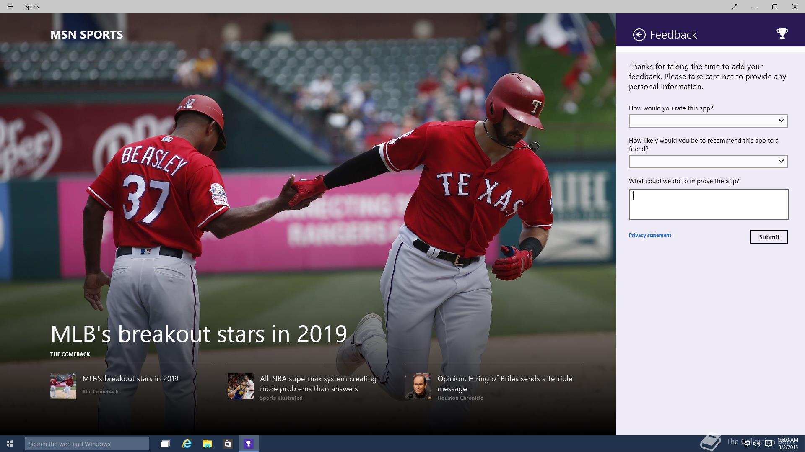Viewport: 805px width, 452px height.
Task: Open File Explorer from the taskbar
Action: tap(208, 444)
